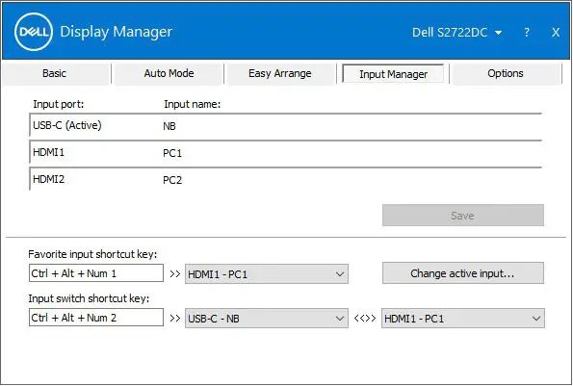Click the Dell logo icon

(x=34, y=32)
